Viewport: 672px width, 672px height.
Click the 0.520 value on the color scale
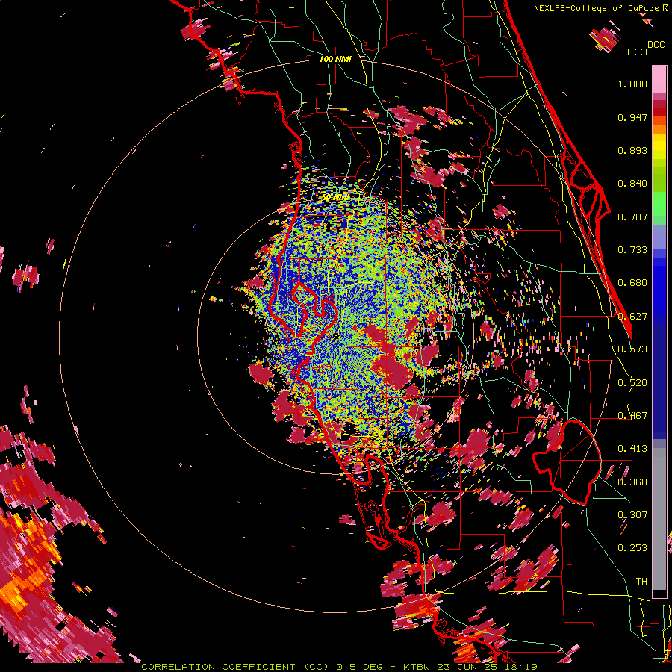tap(632, 383)
